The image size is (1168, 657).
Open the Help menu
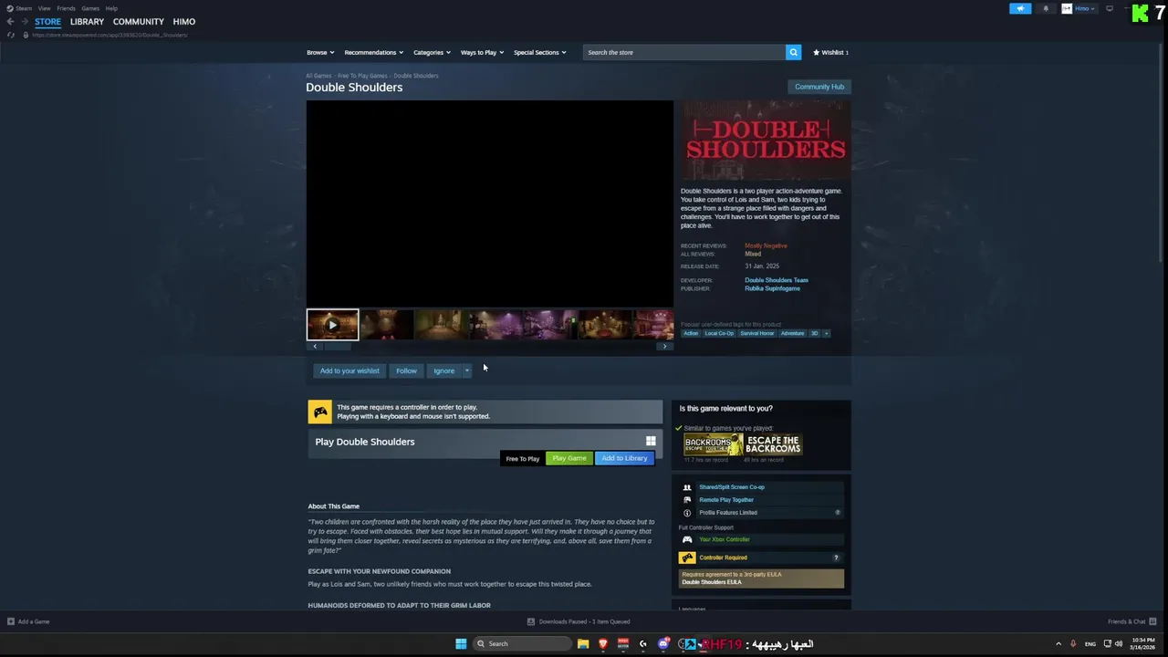111,8
